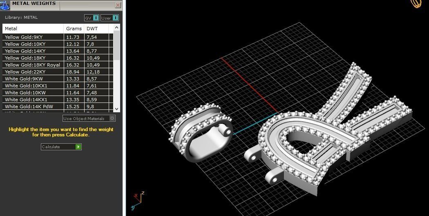
Task: Click the XYZ axis indicator in viewport
Action: coord(138,200)
